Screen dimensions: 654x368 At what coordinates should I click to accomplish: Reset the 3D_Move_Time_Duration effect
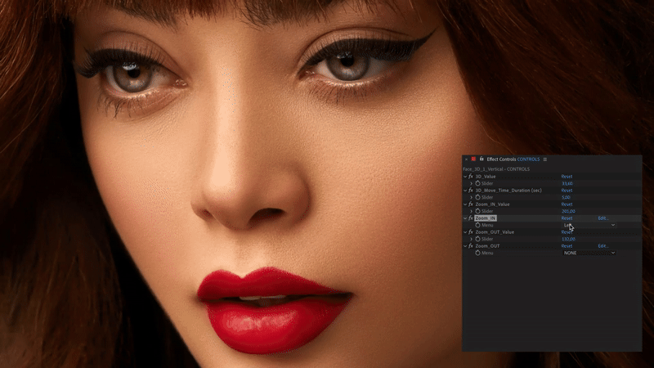[567, 191]
